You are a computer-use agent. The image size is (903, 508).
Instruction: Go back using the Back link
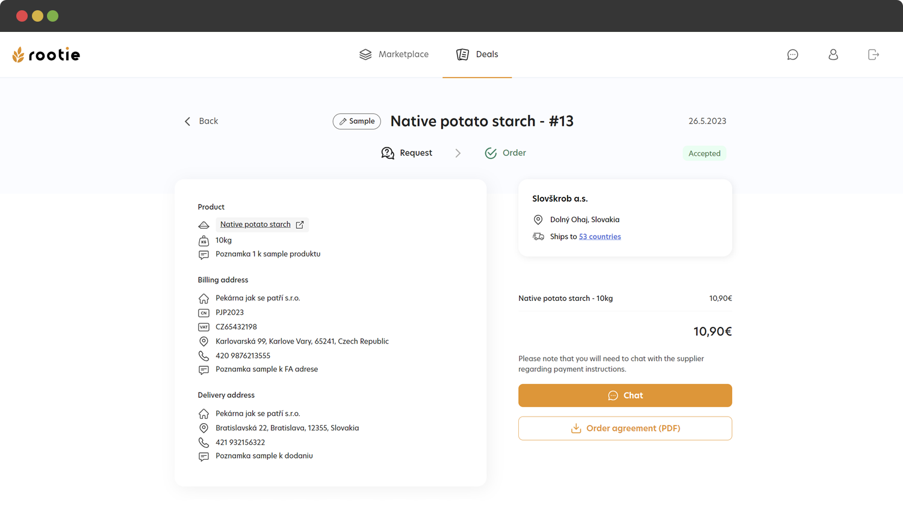(x=201, y=121)
